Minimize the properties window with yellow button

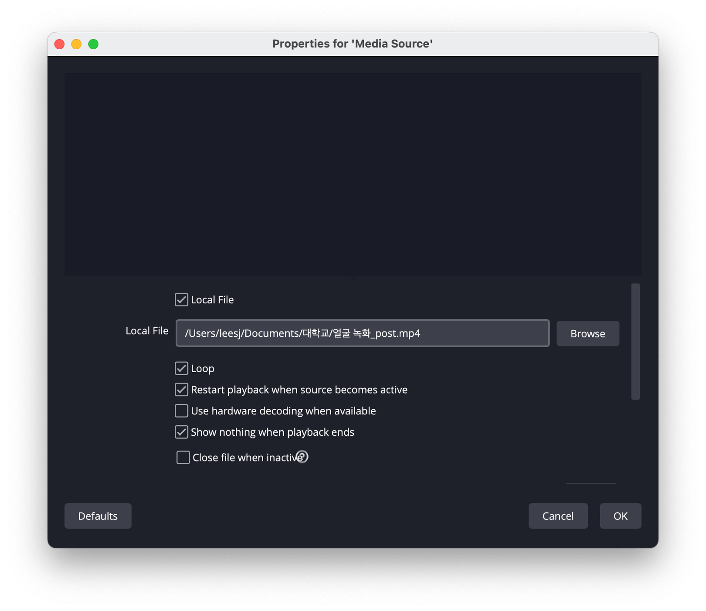coord(76,44)
